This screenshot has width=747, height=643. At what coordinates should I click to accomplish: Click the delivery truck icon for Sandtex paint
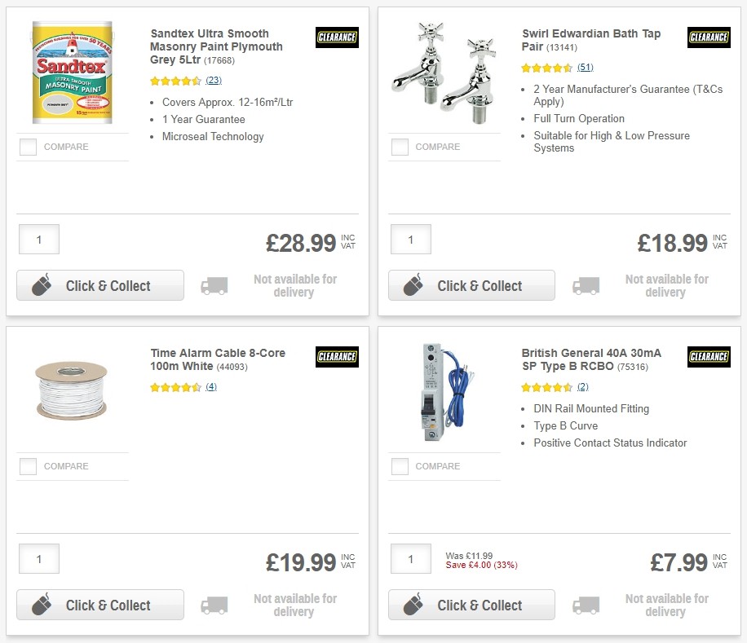point(214,285)
